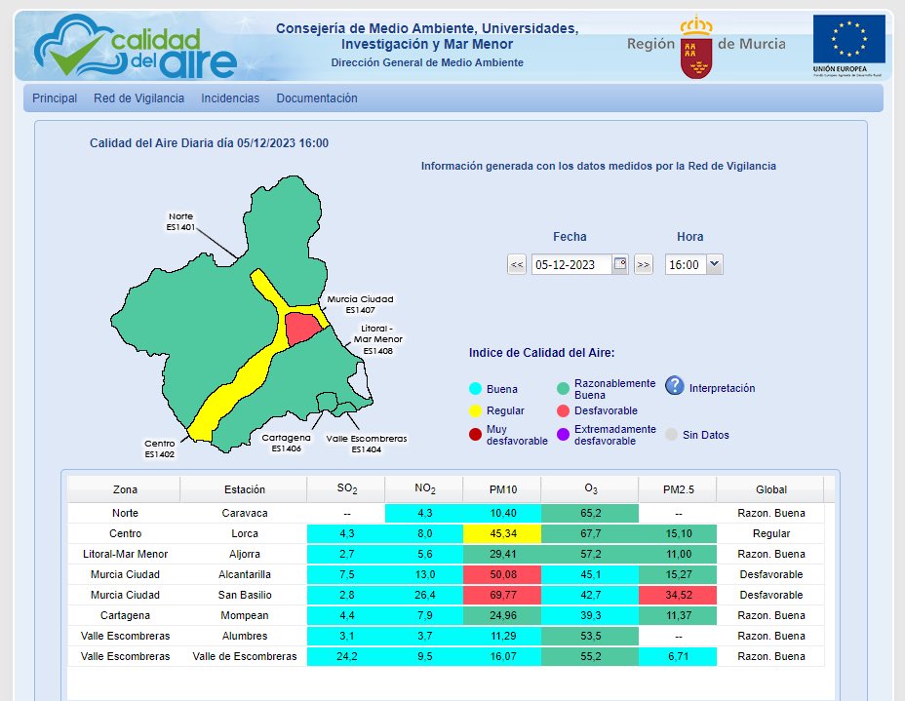Open the Principal menu
This screenshot has width=905, height=701.
55,98
